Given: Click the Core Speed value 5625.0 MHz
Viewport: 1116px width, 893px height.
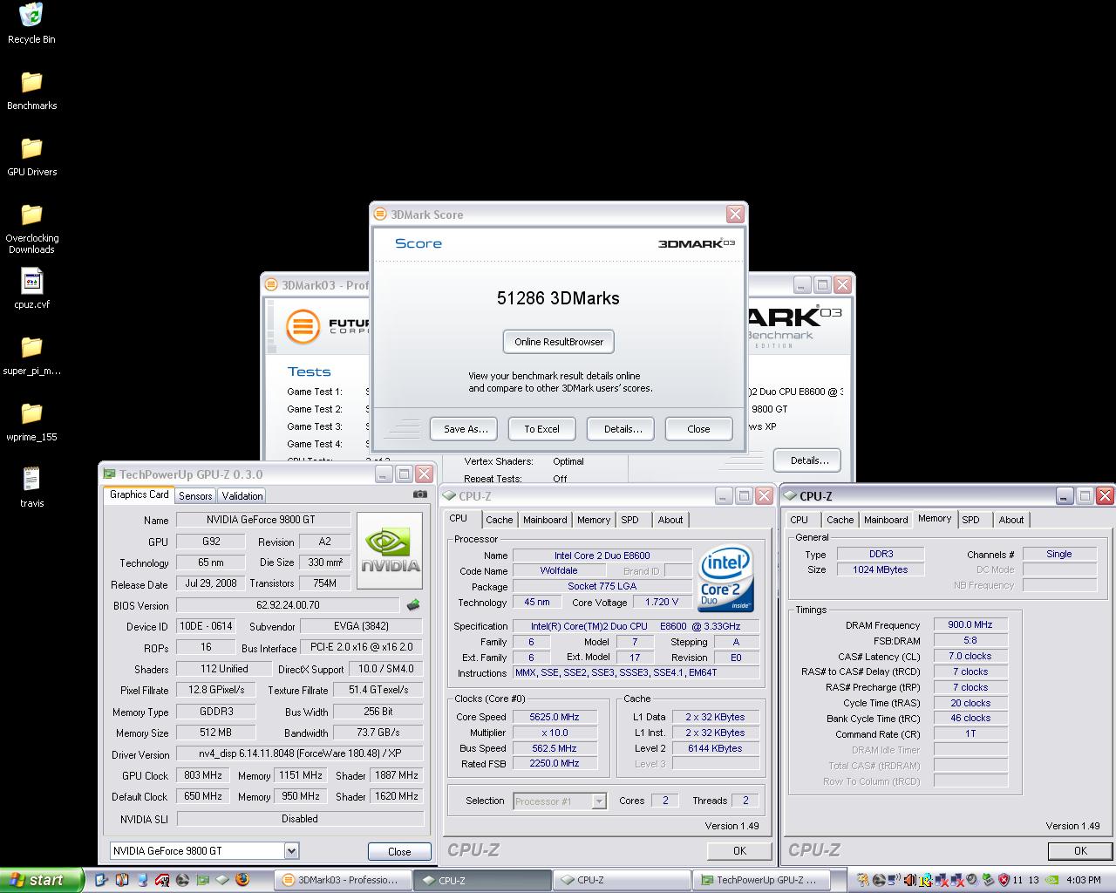Looking at the screenshot, I should [x=555, y=717].
